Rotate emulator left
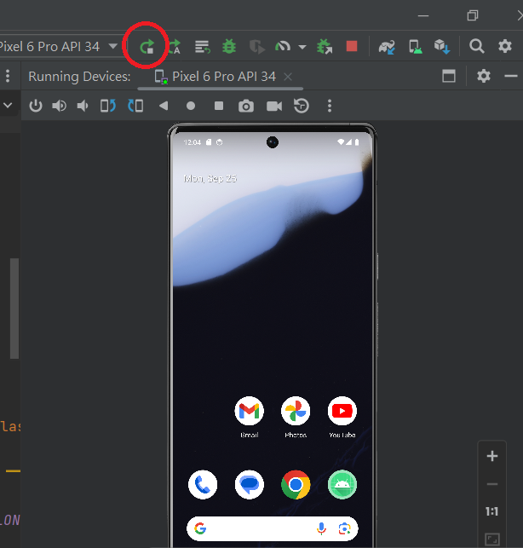Image resolution: width=523 pixels, height=548 pixels. coord(108,106)
